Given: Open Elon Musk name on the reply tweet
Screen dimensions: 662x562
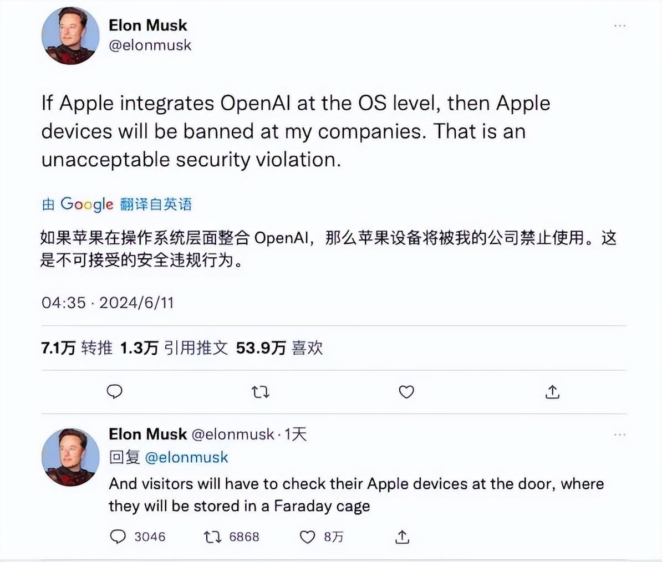Looking at the screenshot, I should (147, 434).
